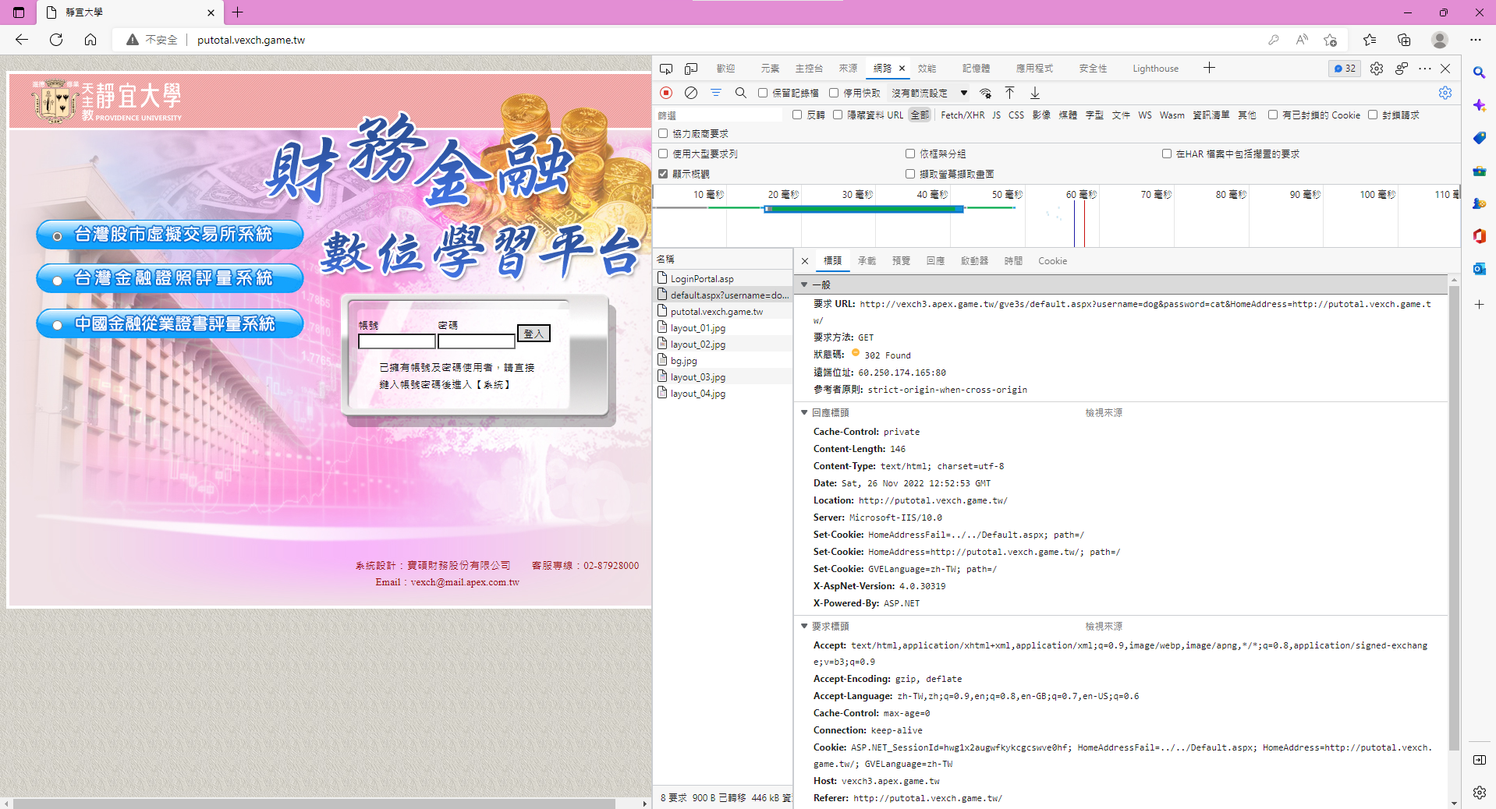Open network search magnifier
Image resolution: width=1496 pixels, height=809 pixels.
741,93
